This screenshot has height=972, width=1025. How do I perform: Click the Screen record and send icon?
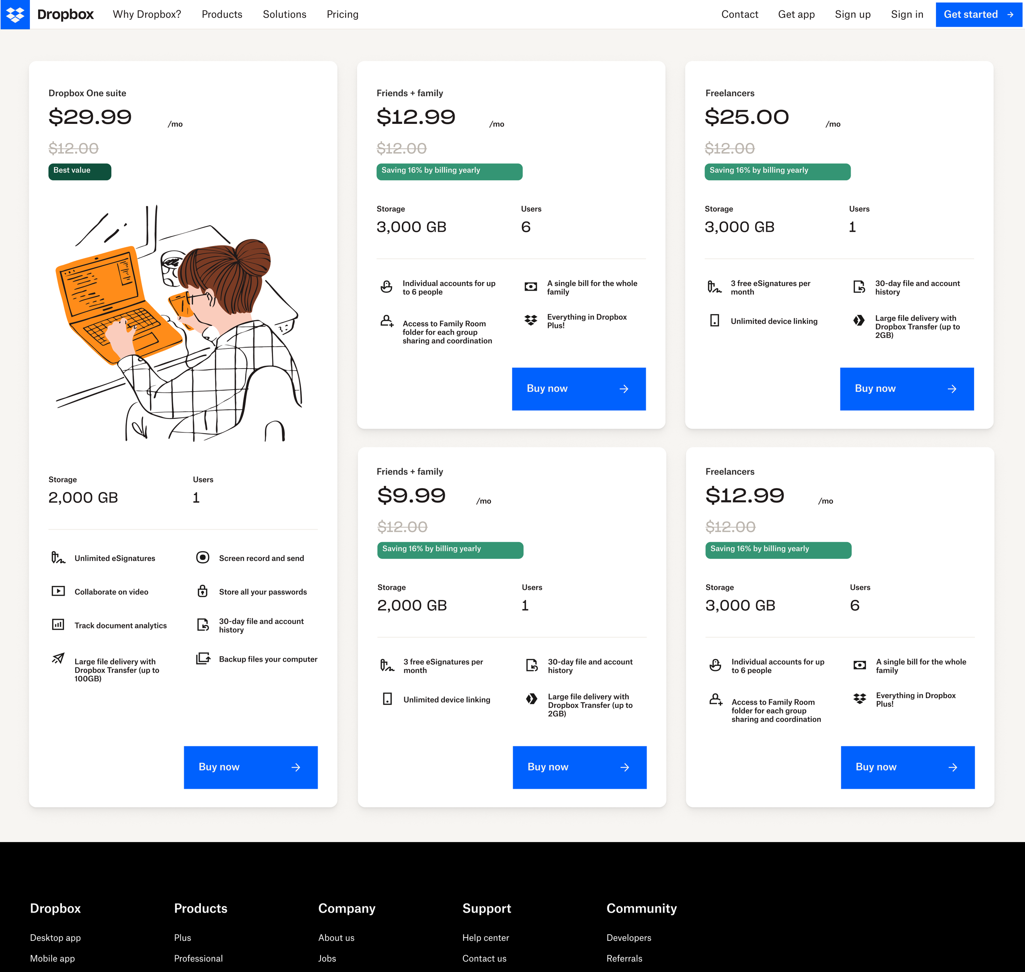[203, 558]
